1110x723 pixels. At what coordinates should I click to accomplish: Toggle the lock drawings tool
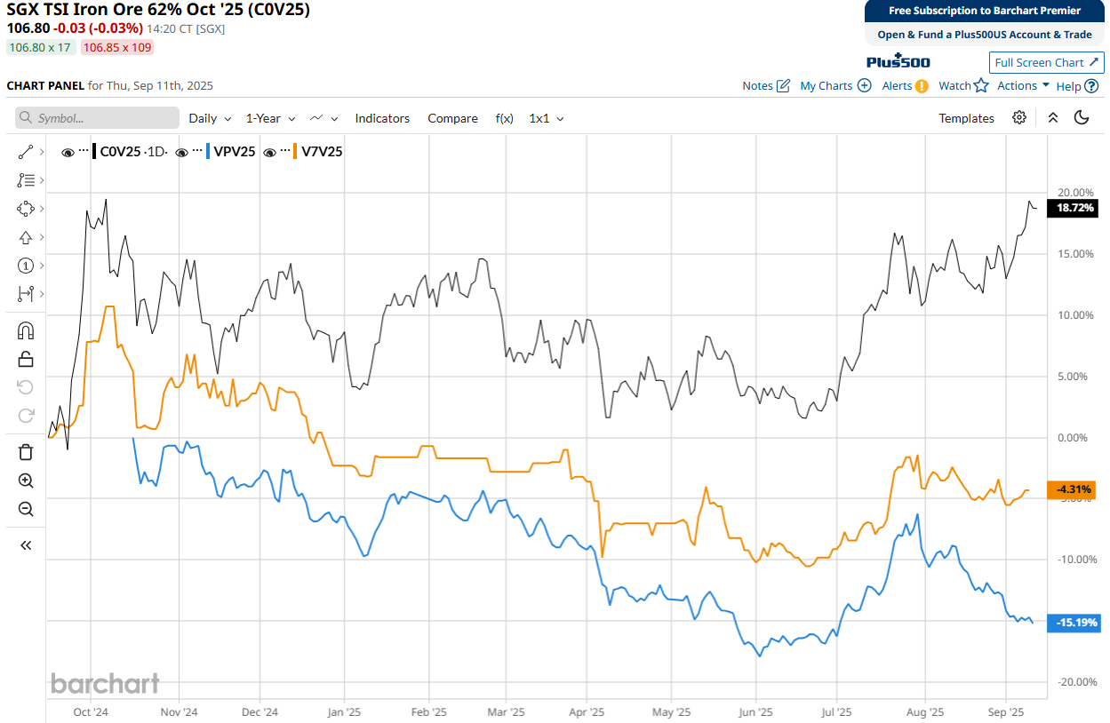pyautogui.click(x=26, y=359)
